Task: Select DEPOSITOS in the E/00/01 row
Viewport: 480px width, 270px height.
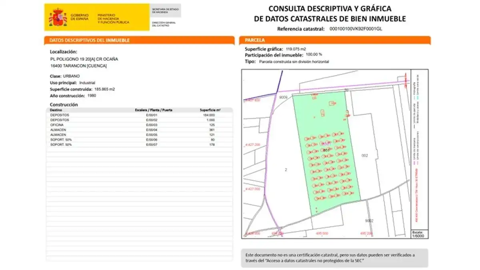Action: [x=60, y=115]
